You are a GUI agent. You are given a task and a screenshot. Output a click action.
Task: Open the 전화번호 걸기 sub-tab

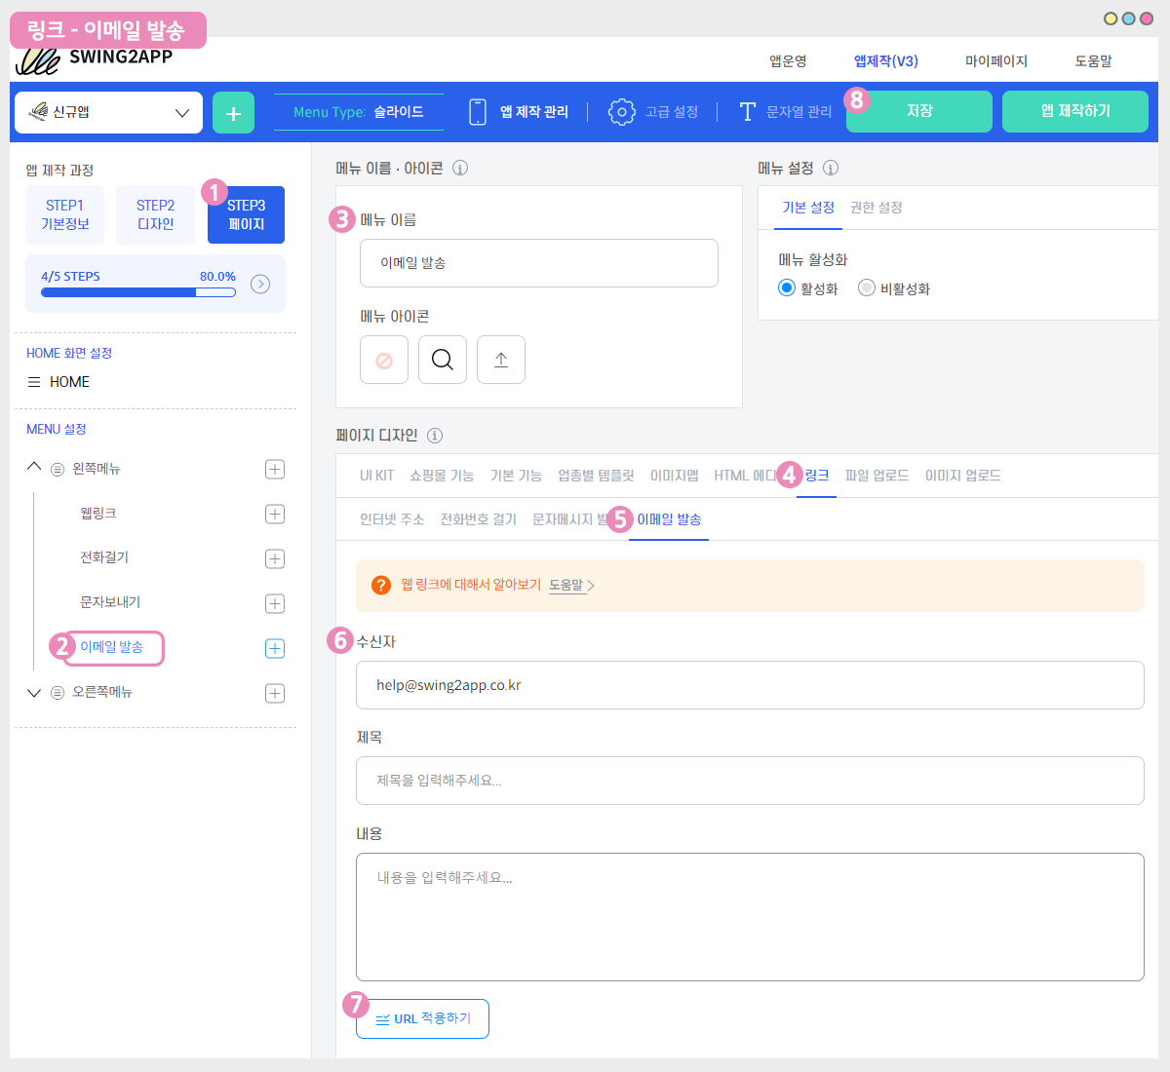point(478,519)
